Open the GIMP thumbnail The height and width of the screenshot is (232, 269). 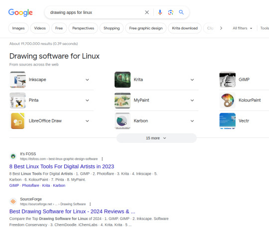(228, 80)
